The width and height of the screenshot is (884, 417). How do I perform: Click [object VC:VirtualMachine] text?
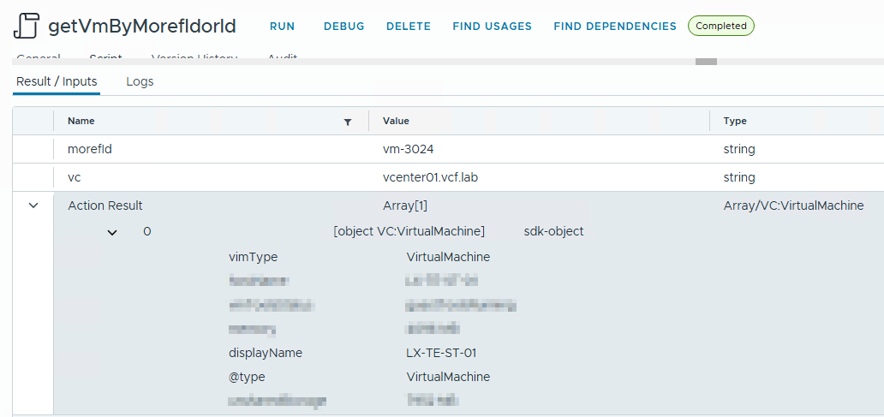click(409, 231)
